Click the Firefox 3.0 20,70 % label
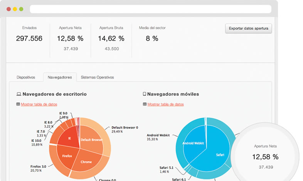Screen dimensions: 303x181 click(x=38, y=168)
